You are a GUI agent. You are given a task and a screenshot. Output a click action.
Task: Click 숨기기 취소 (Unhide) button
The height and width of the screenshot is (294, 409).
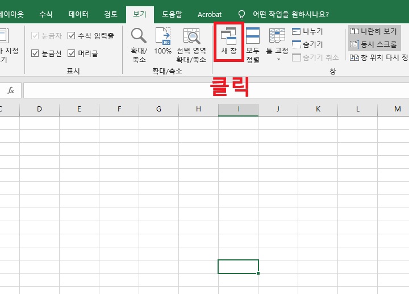[x=315, y=57]
